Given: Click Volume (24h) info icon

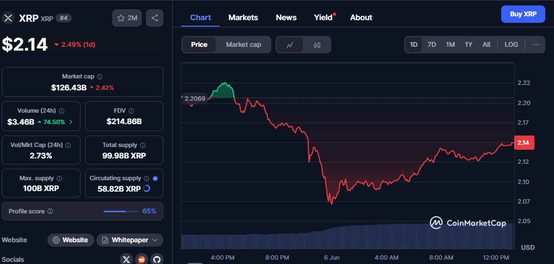Looking at the screenshot, I should 62,111.
